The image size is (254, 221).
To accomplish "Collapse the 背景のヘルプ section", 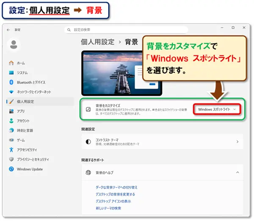I will click(x=237, y=172).
